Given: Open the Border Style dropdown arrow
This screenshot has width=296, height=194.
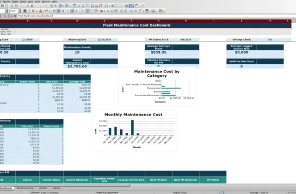Looking at the screenshot, I should pos(150,11).
